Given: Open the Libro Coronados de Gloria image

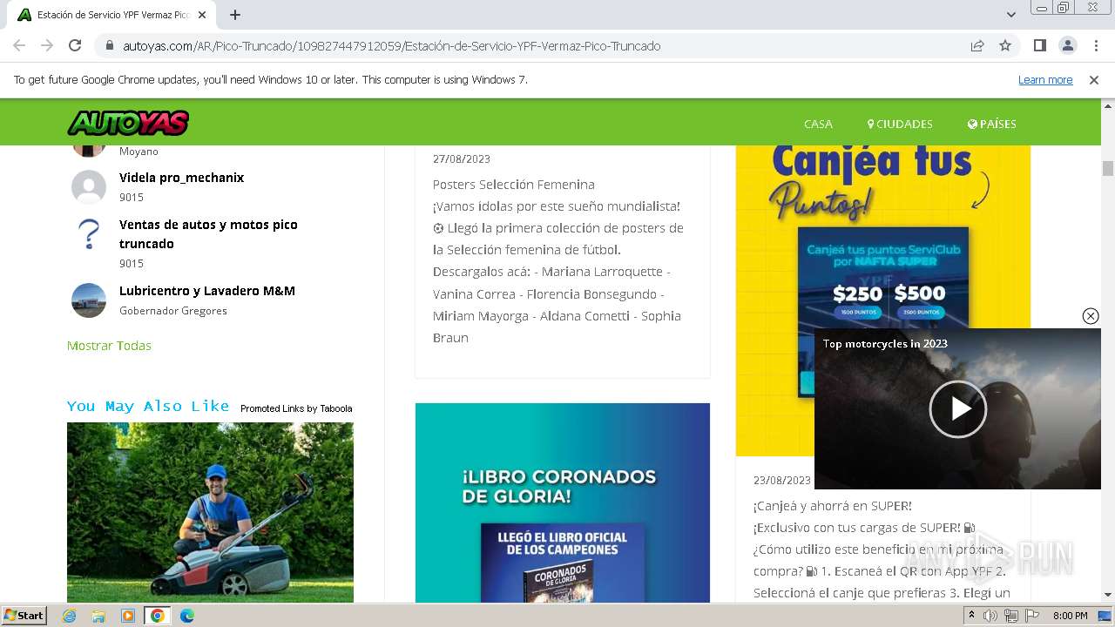Looking at the screenshot, I should (563, 502).
